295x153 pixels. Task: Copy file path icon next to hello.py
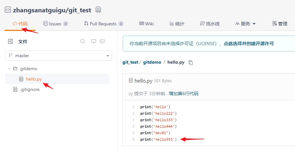[191, 62]
